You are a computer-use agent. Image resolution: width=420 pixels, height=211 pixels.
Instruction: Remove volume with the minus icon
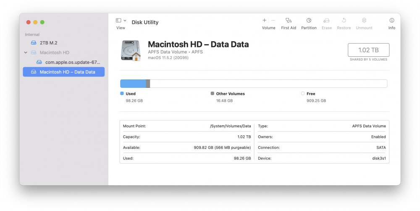point(273,20)
